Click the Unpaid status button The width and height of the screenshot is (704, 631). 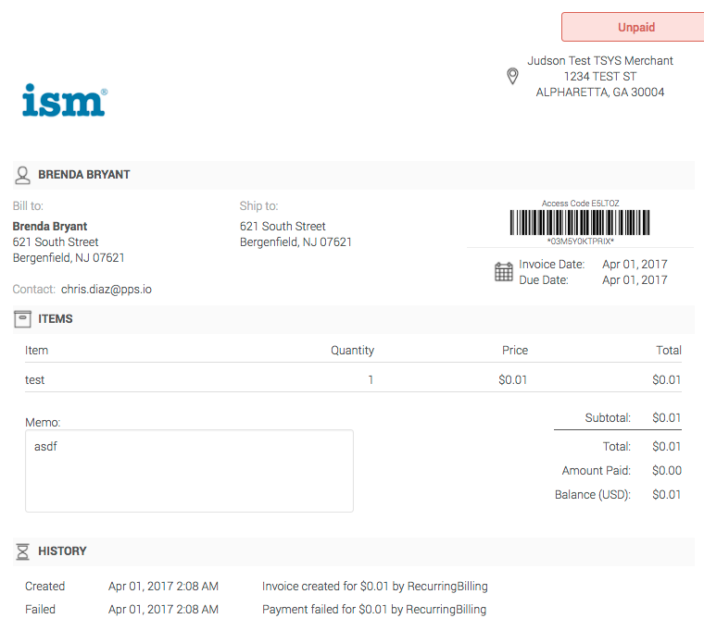pyautogui.click(x=635, y=28)
